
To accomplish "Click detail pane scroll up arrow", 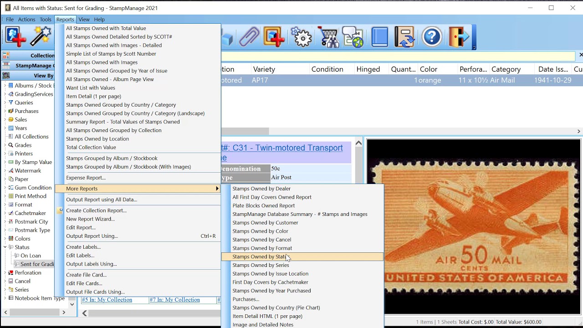I will click(358, 143).
